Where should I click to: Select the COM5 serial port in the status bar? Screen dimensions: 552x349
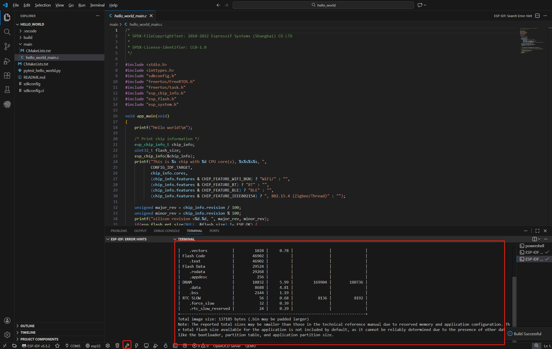coord(73,345)
